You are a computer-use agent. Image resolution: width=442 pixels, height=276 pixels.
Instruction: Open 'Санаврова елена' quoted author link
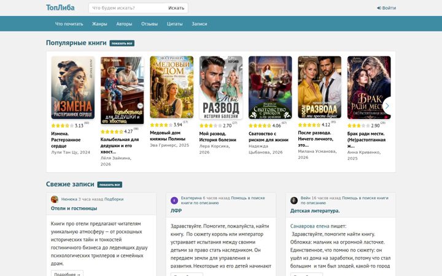pyautogui.click(x=310, y=226)
